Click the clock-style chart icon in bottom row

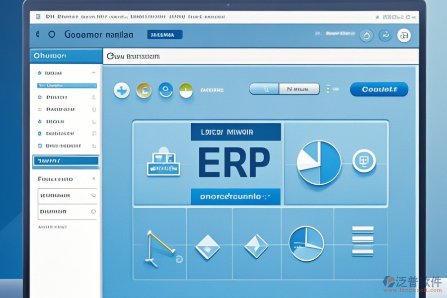point(306,243)
